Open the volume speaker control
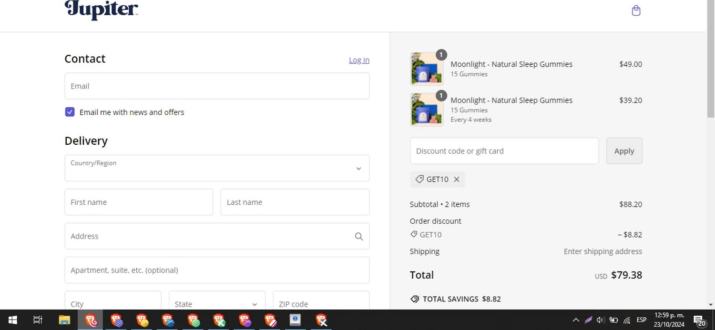 [x=601, y=320]
